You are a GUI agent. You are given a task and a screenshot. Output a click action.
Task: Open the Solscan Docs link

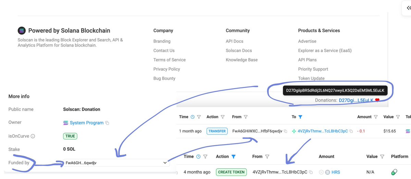[239, 50]
